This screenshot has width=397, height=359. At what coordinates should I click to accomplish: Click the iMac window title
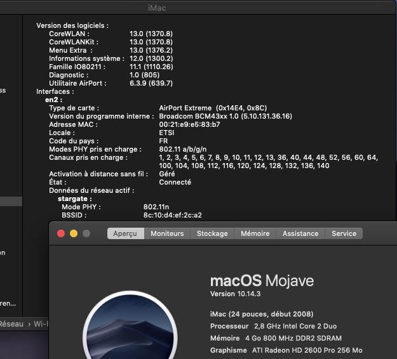coord(157,8)
